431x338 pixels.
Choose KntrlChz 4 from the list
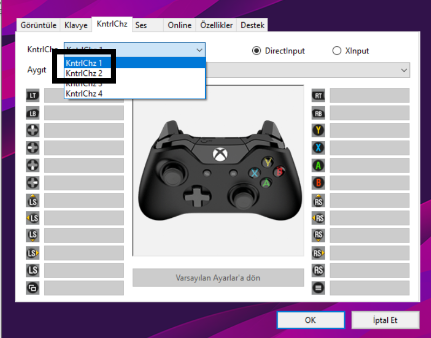(134, 94)
